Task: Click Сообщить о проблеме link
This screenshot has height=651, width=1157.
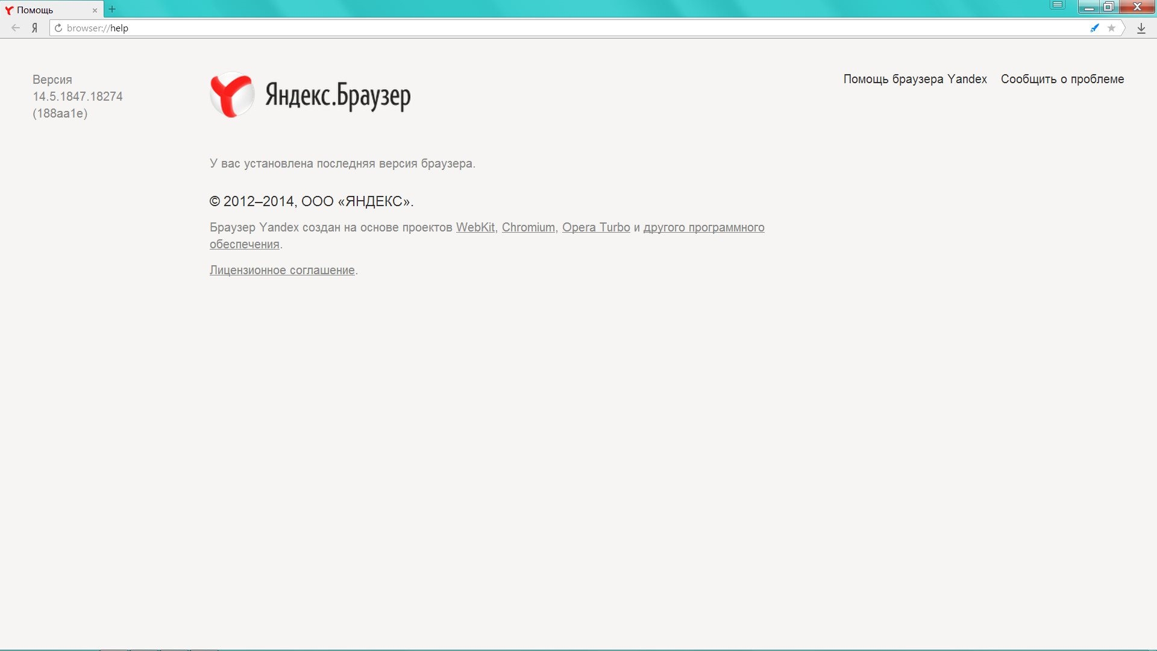Action: coord(1062,79)
